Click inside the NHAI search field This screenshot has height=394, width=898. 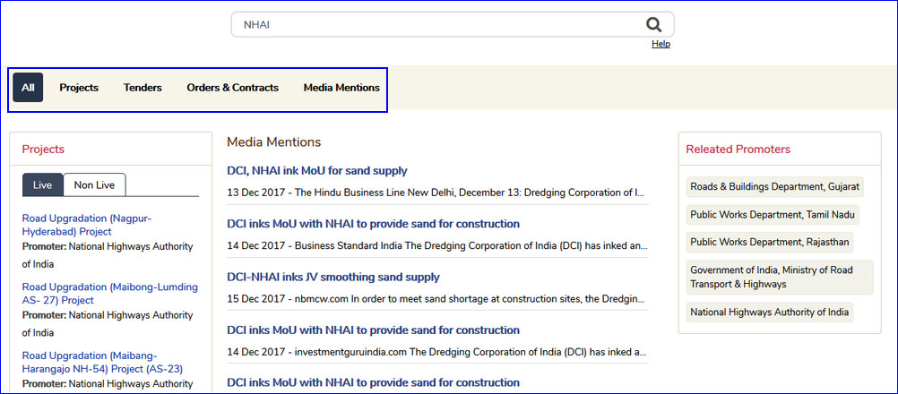(x=430, y=25)
